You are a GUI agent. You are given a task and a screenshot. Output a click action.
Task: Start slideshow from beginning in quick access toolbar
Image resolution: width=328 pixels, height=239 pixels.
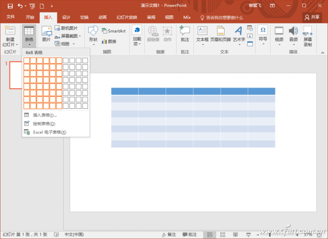(32, 6)
